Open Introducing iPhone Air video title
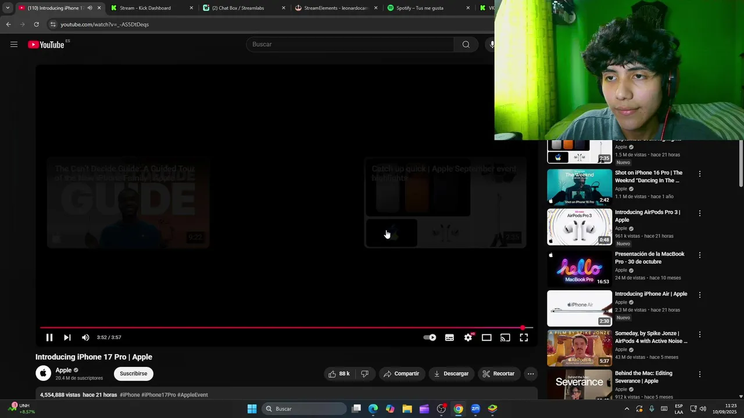This screenshot has width=744, height=418. pos(651,294)
